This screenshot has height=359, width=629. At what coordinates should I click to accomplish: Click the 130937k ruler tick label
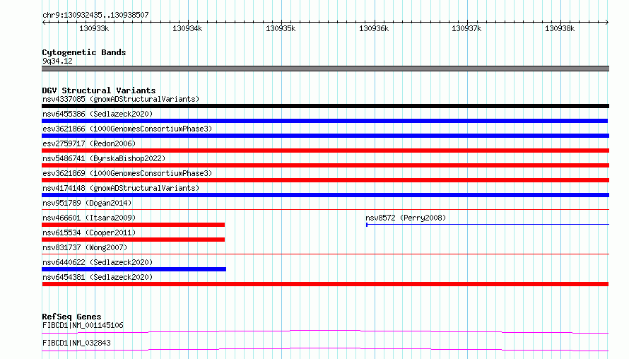466,28
